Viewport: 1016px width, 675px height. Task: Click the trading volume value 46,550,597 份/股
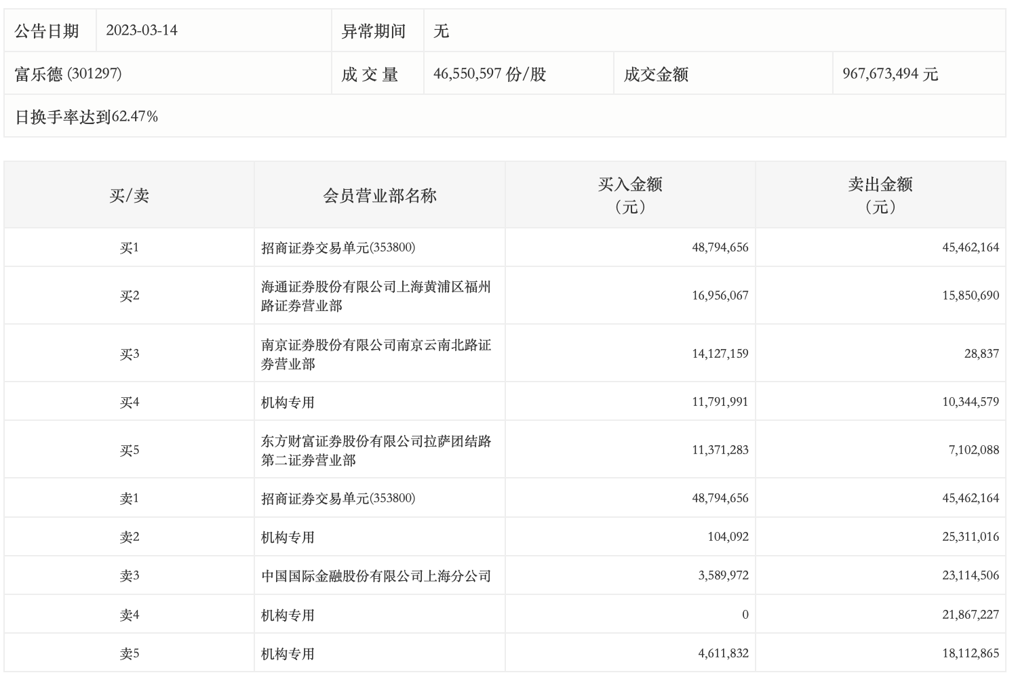click(x=489, y=74)
